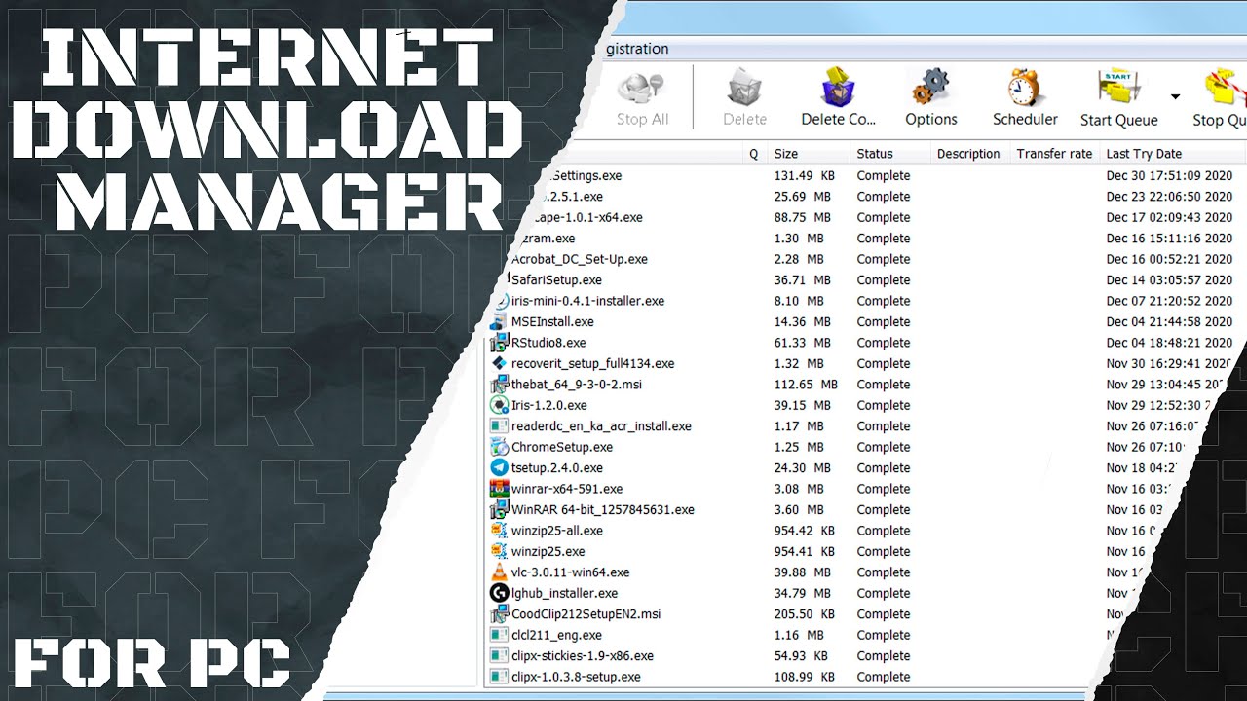
Task: Click the 131.49 KB size cell
Action: coord(804,175)
